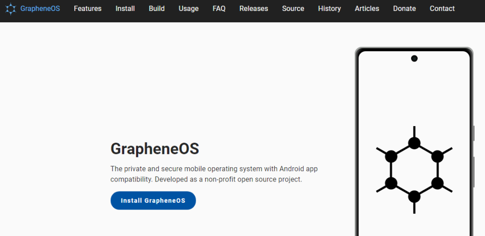Navigate to the Usage guide
Screen dimensions: 485x236
click(189, 9)
